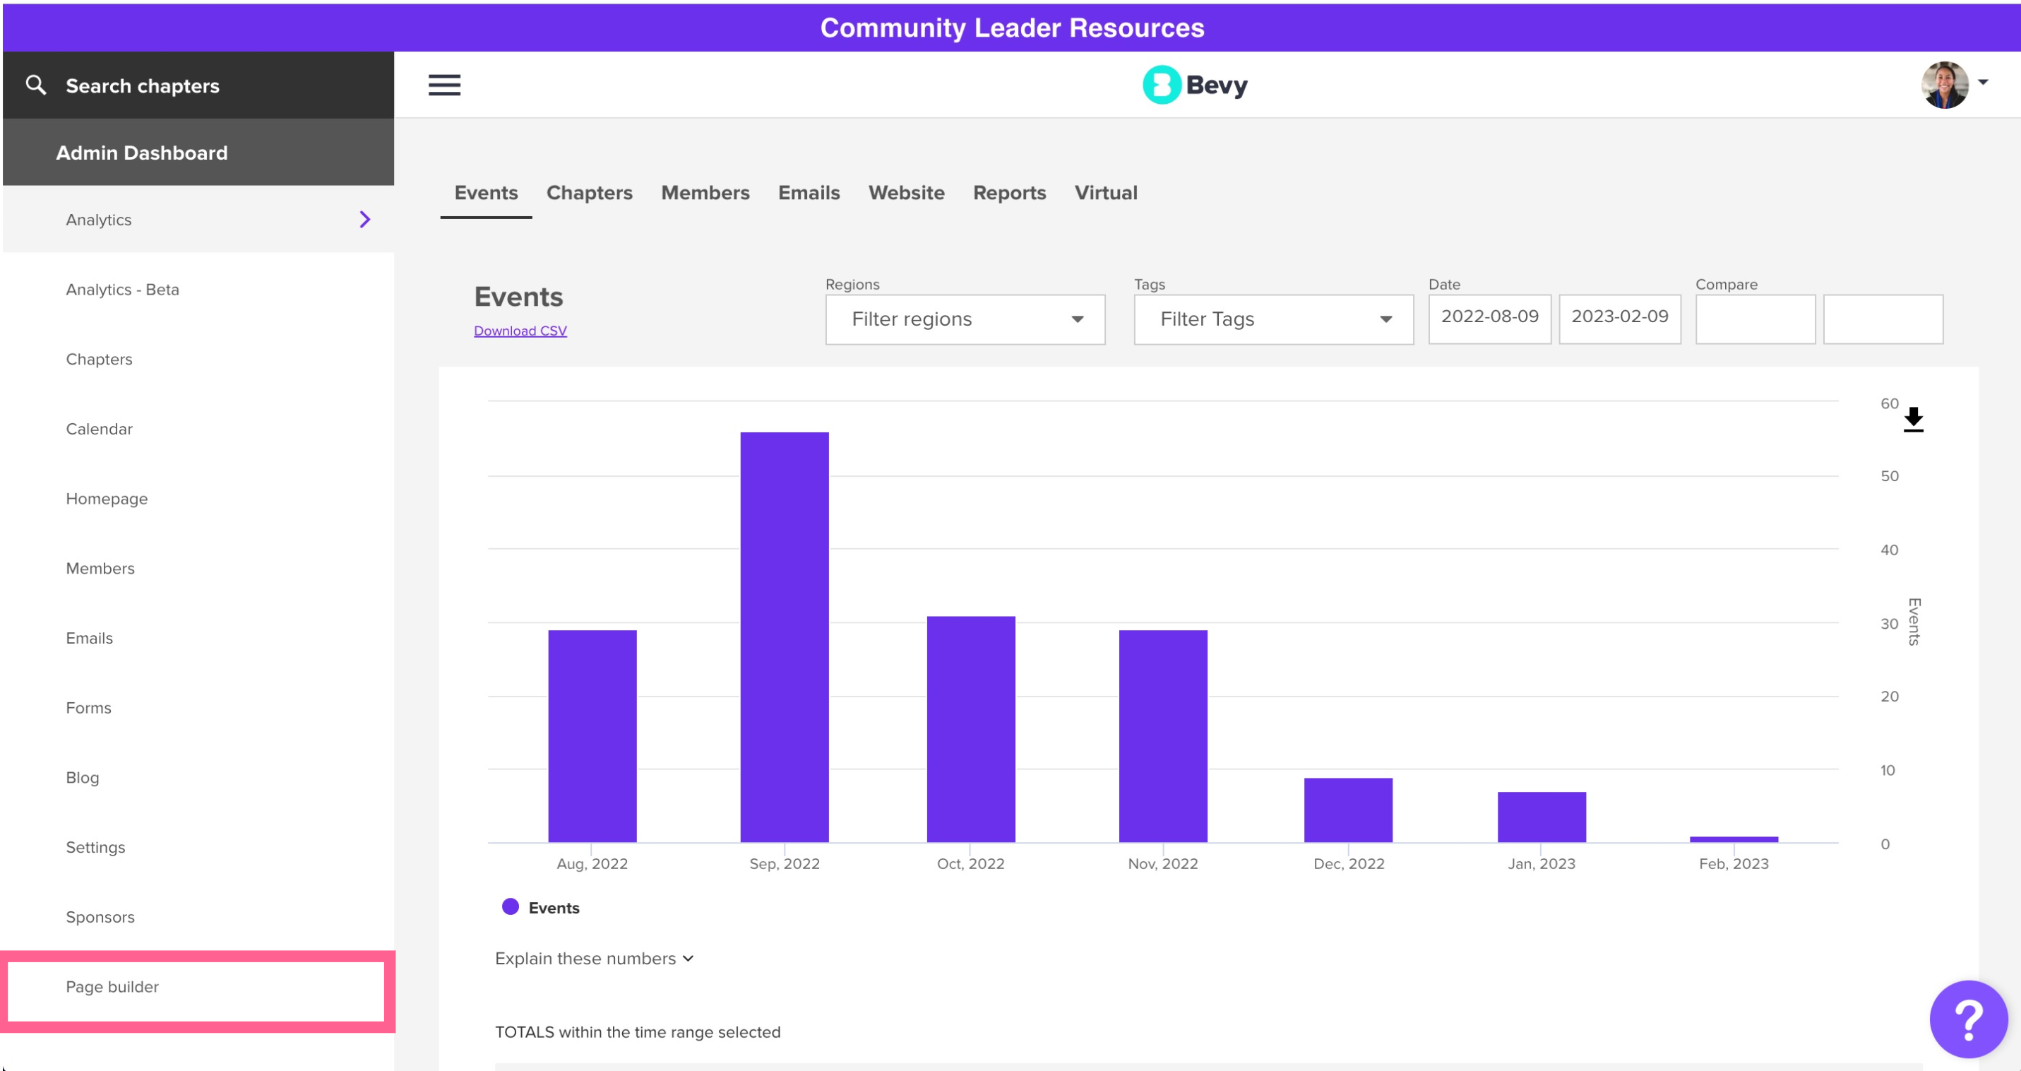Click the Download CSV link

click(x=520, y=331)
